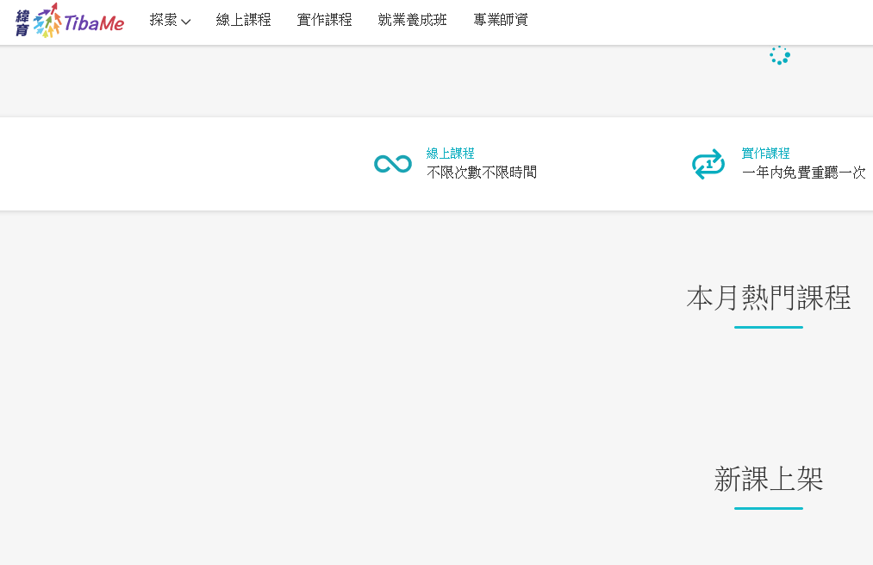Click the teal underline beneath 新課上架
873x565 pixels.
pyautogui.click(x=768, y=509)
